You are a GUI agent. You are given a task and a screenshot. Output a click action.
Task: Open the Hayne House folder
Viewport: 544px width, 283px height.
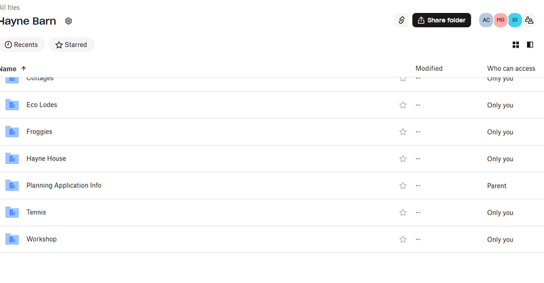(46, 159)
